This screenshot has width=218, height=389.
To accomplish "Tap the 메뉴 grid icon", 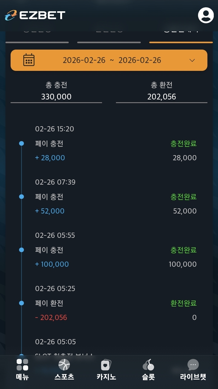I will click(22, 365).
